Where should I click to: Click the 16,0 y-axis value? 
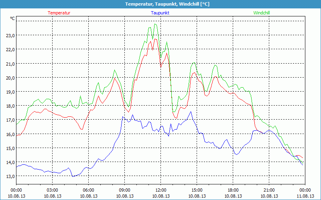(x=10, y=134)
